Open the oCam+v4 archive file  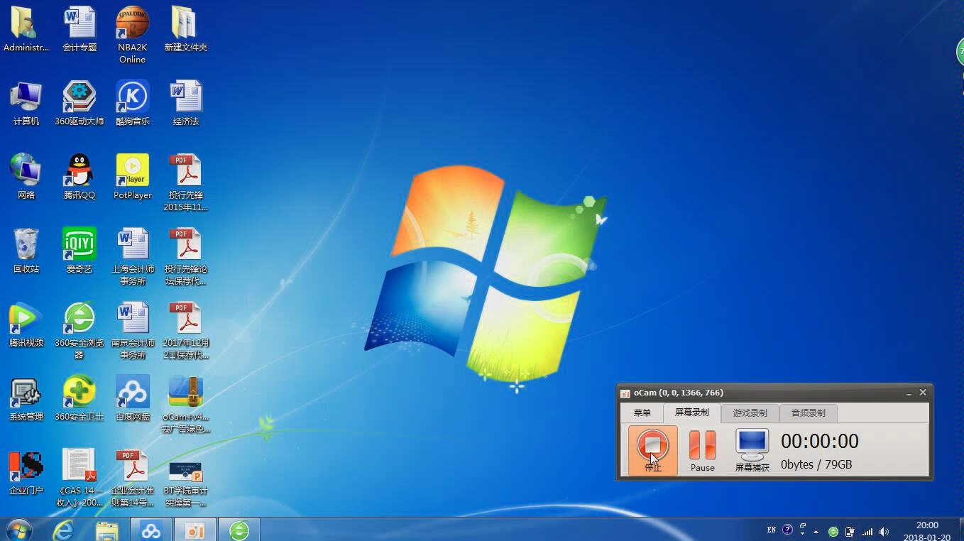click(185, 404)
